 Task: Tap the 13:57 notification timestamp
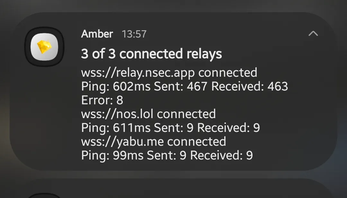coord(134,34)
